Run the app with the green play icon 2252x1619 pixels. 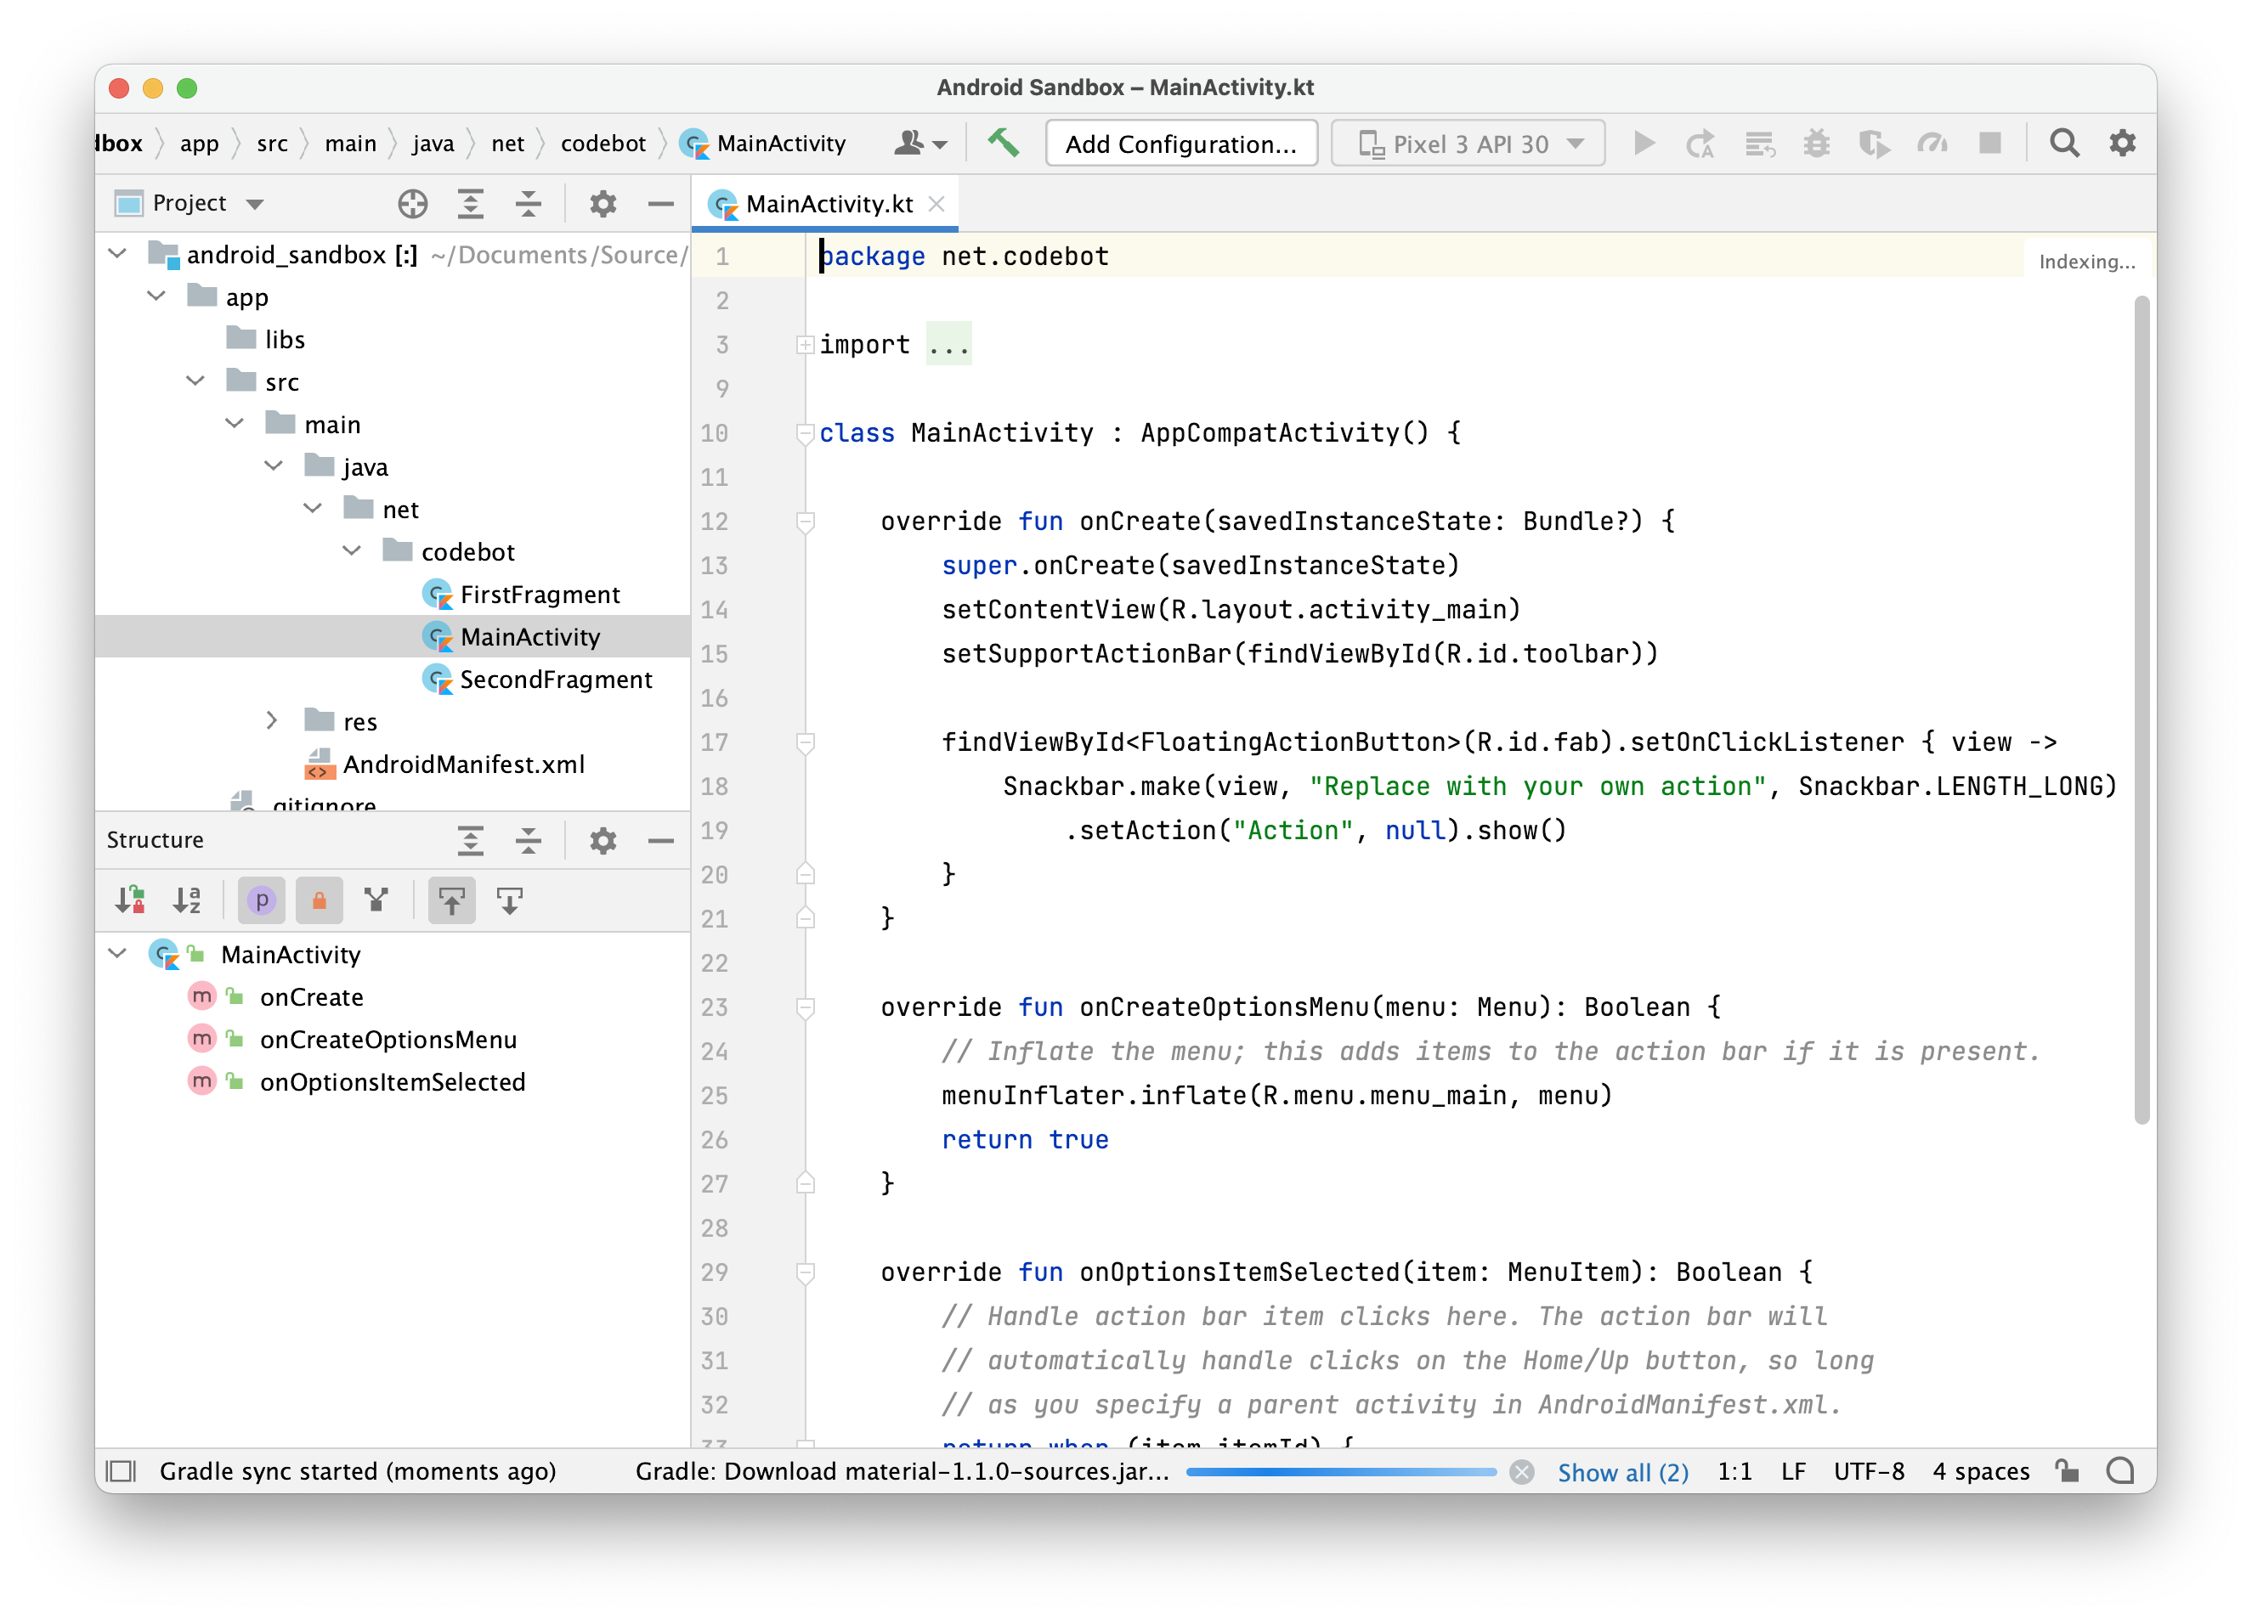[1644, 143]
